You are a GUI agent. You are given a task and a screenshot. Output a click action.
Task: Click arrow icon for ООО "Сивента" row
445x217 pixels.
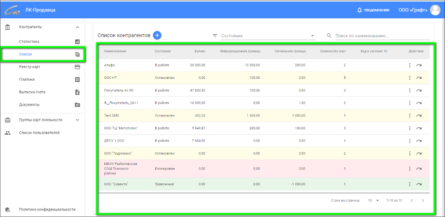(x=419, y=184)
